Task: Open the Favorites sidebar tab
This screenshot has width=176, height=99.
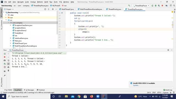Action: click(1, 82)
